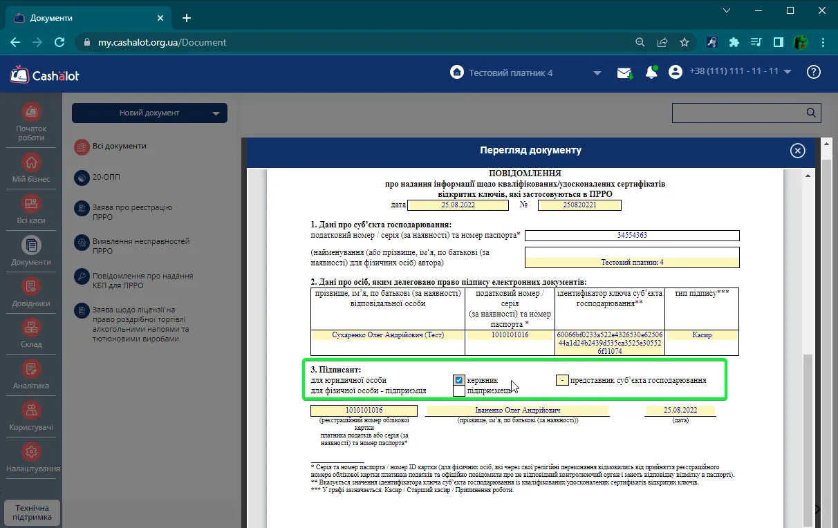838x528 pixels.
Task: Click the search magnifier icon in documents
Action: pos(811,113)
